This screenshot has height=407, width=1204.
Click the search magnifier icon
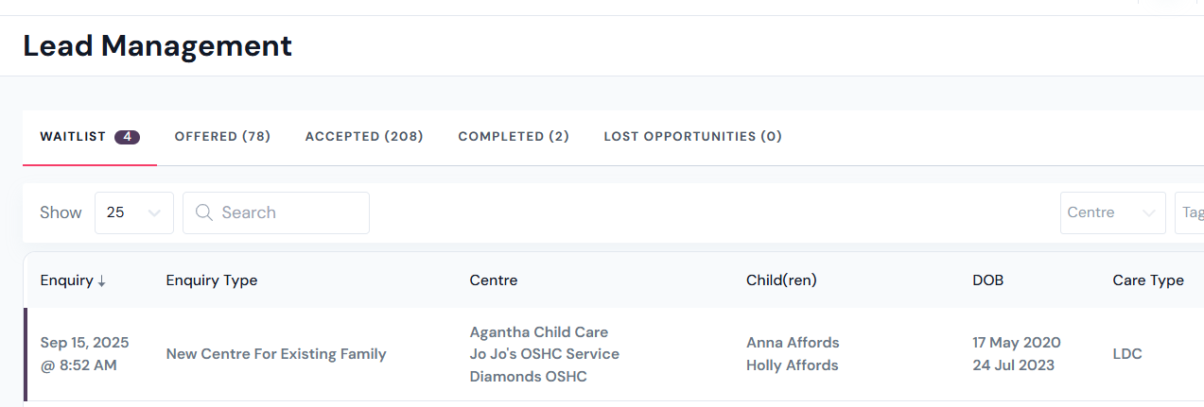click(203, 212)
